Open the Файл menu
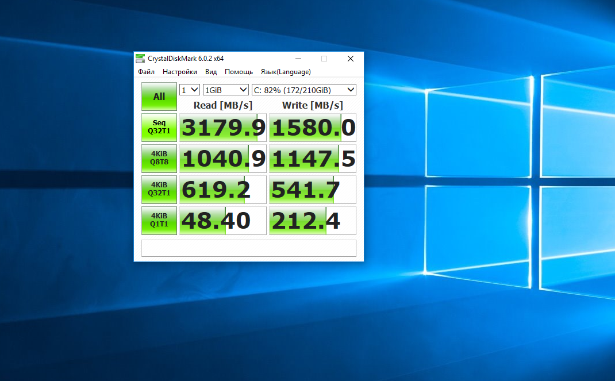615x381 pixels. pyautogui.click(x=147, y=72)
